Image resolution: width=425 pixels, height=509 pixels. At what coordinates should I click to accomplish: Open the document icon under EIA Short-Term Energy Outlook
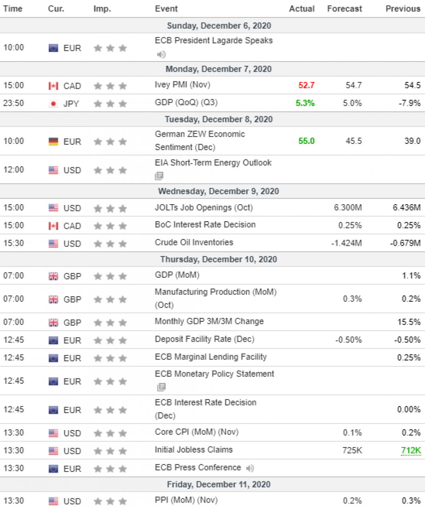(159, 176)
